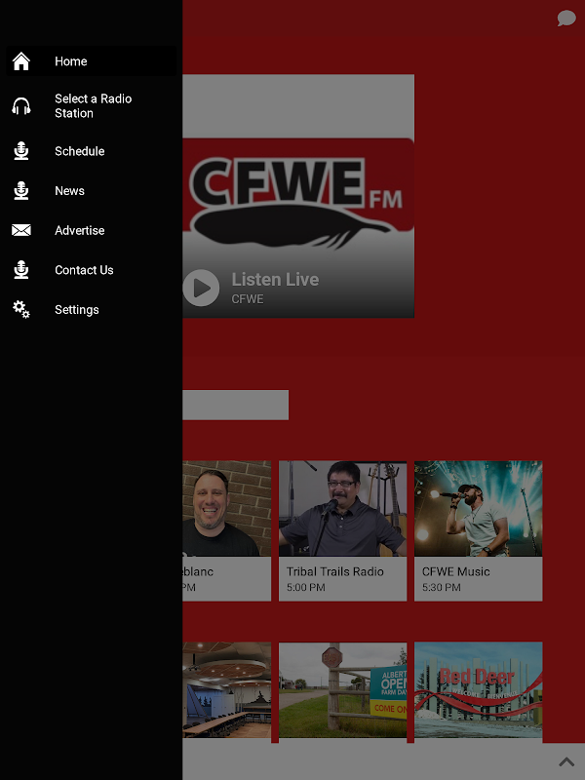Click the 5:00 PM show time

[305, 588]
